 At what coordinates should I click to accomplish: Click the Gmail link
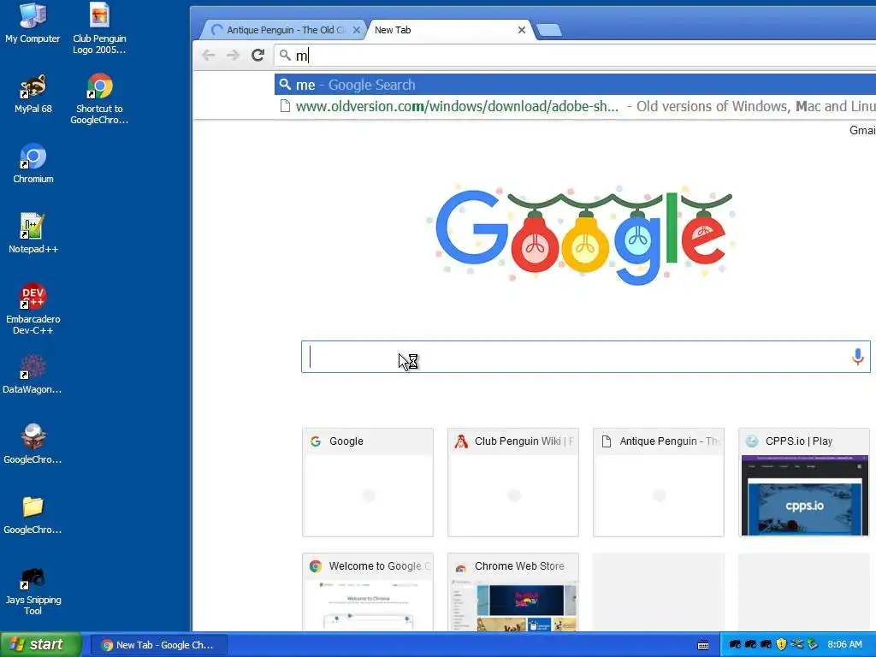pos(862,130)
